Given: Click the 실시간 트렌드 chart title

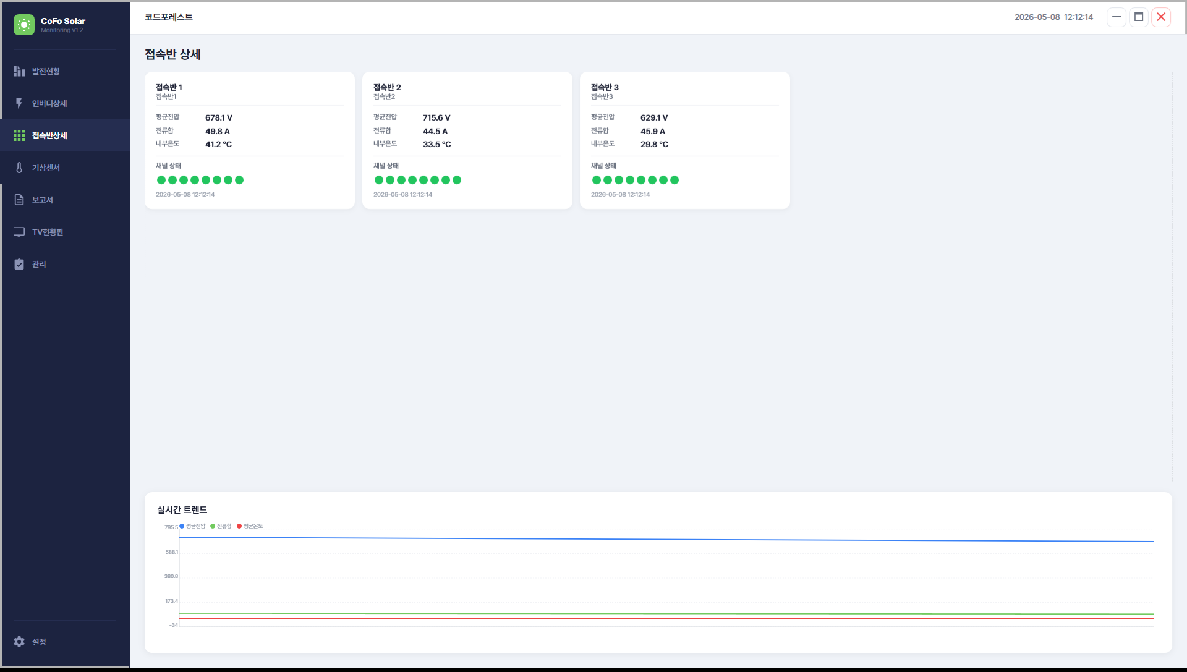Looking at the screenshot, I should 182,509.
